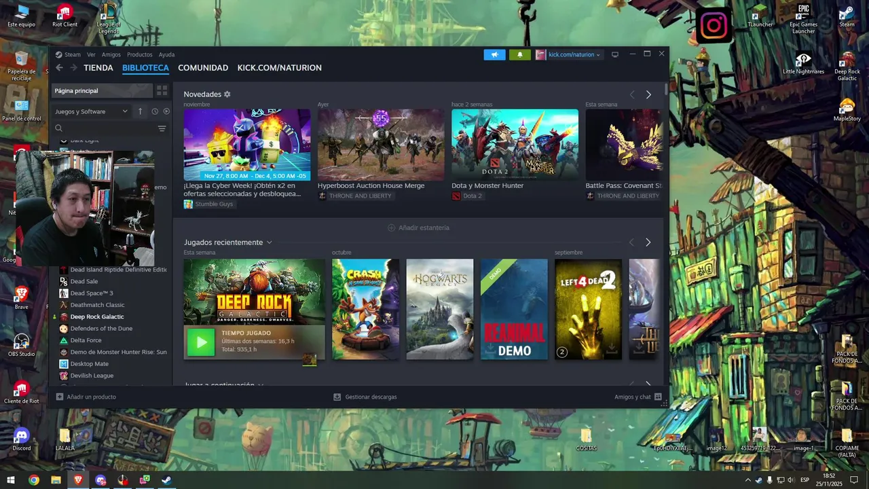Open Hogwarts Legacy game cover
Viewport: 869px width, 489px height.
(440, 309)
